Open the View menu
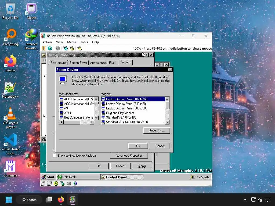This screenshot has height=206, width=275. pyautogui.click(x=59, y=42)
